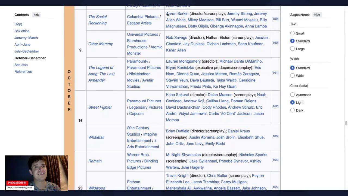Go to July–September section

click(27, 51)
